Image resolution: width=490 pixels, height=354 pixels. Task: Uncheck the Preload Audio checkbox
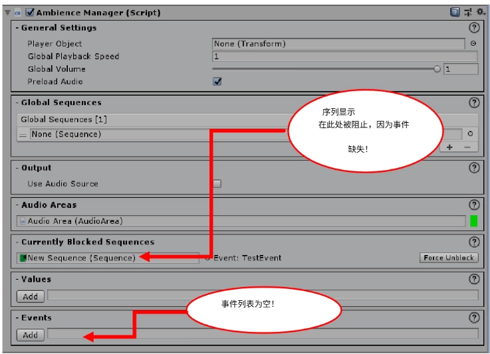pyautogui.click(x=217, y=82)
